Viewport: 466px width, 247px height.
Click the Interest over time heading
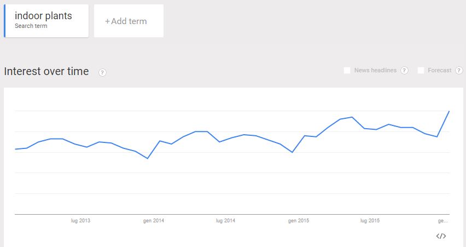pyautogui.click(x=46, y=71)
